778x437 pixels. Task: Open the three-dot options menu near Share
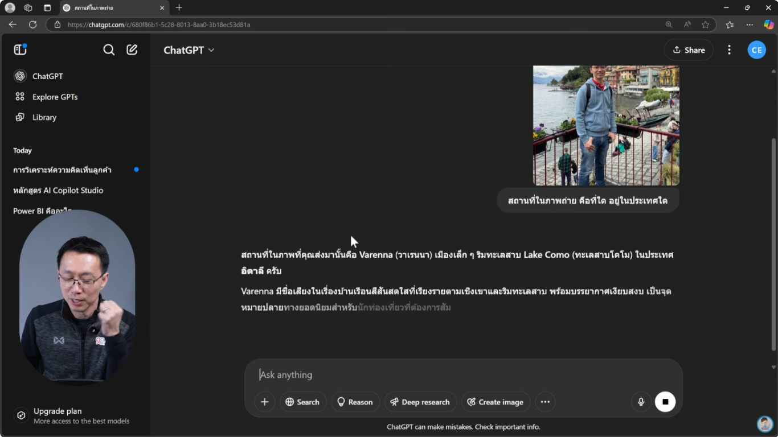(729, 50)
